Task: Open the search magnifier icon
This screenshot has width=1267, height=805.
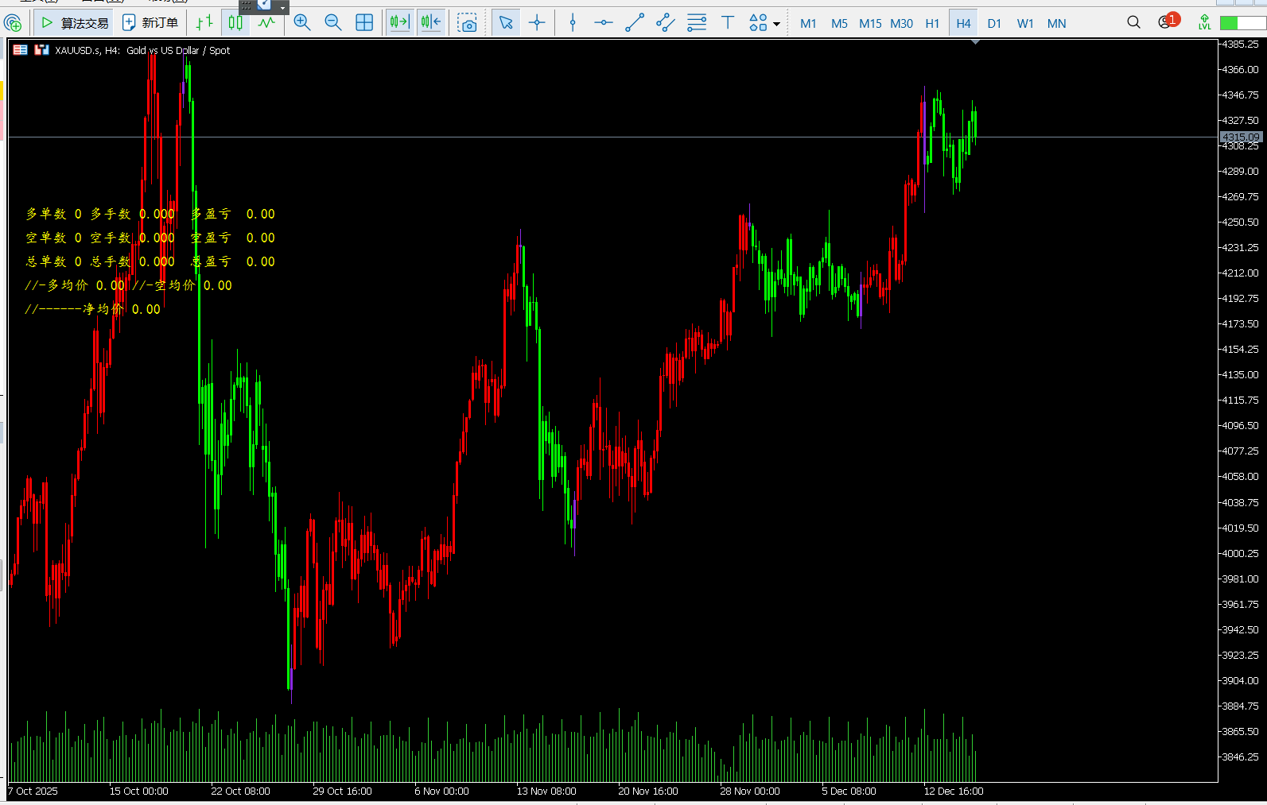Action: (x=1133, y=23)
